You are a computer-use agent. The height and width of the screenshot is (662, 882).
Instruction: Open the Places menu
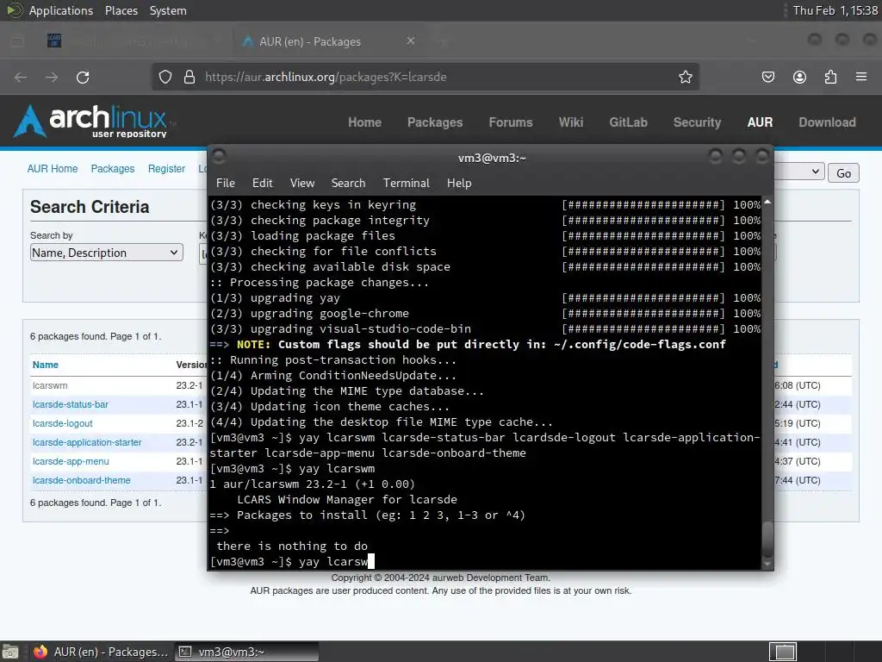click(121, 10)
